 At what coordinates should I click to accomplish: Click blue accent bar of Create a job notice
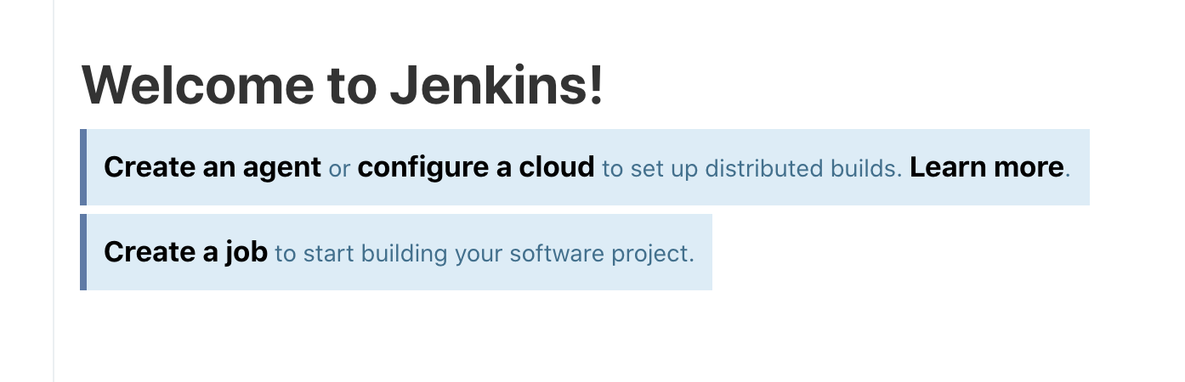[x=83, y=252]
